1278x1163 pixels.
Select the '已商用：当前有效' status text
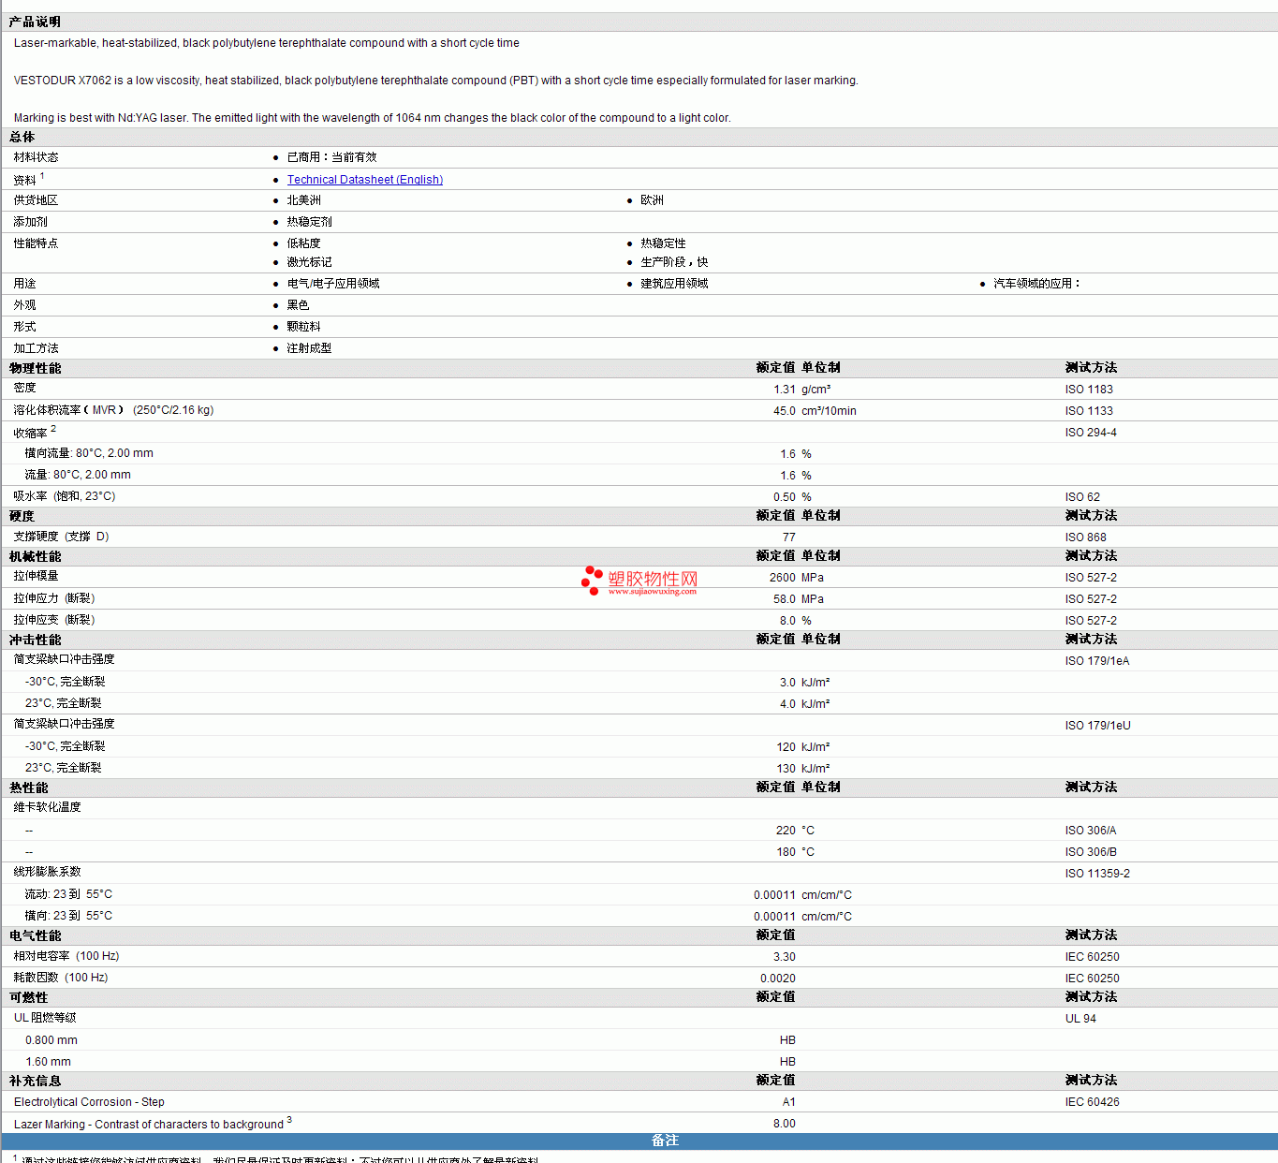(x=331, y=157)
